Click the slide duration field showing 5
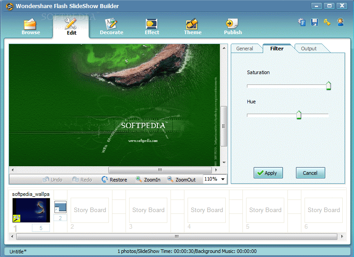The width and height of the screenshot is (354, 257). pyautogui.click(x=41, y=228)
